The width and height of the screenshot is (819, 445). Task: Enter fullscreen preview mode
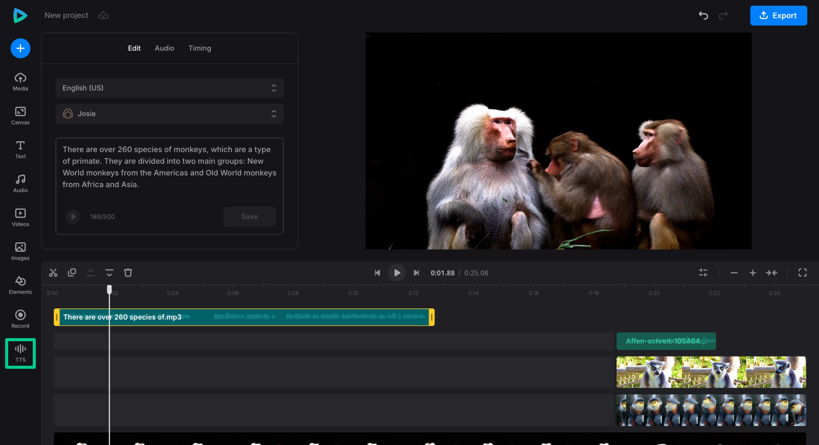point(803,273)
